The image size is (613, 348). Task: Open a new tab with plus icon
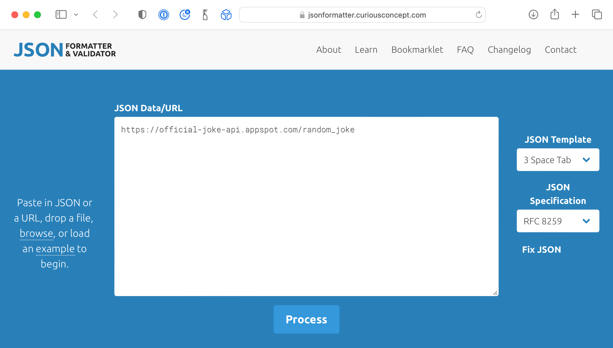tap(575, 14)
